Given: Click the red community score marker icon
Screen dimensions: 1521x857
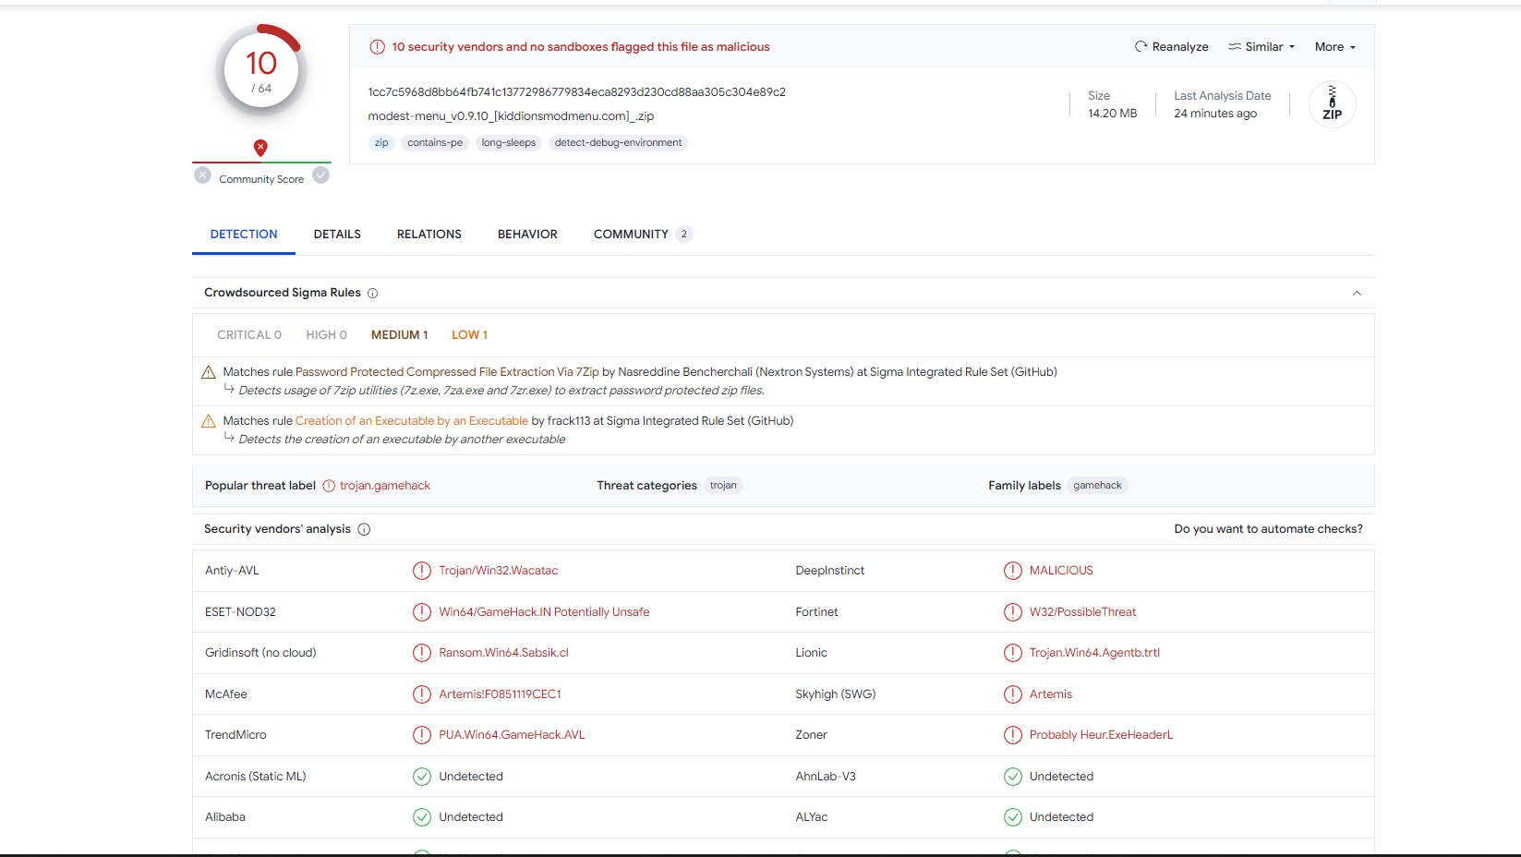Looking at the screenshot, I should coord(260,147).
